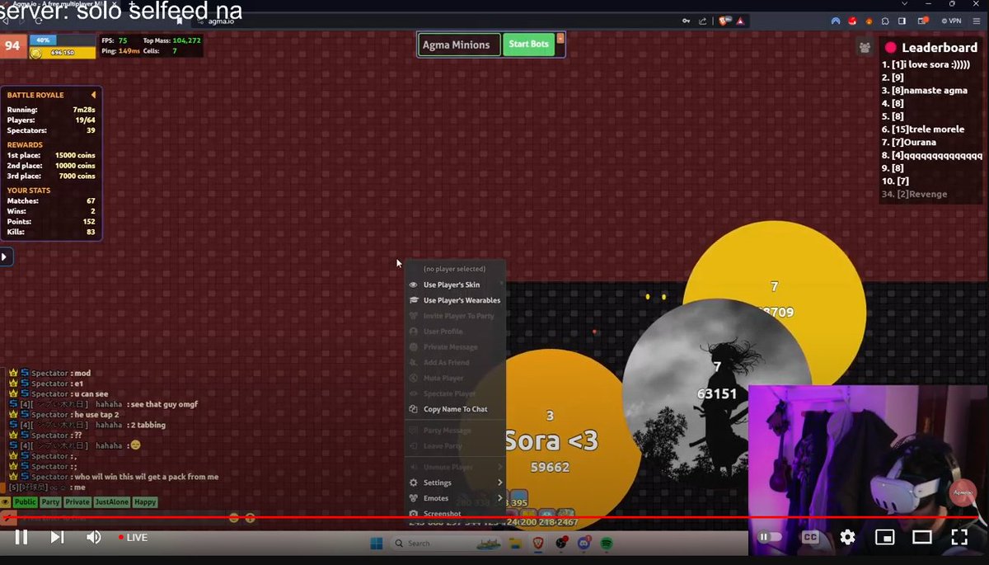Open the emoji smiley picker in chat
Viewport: 989px width, 565px height.
coord(234,518)
